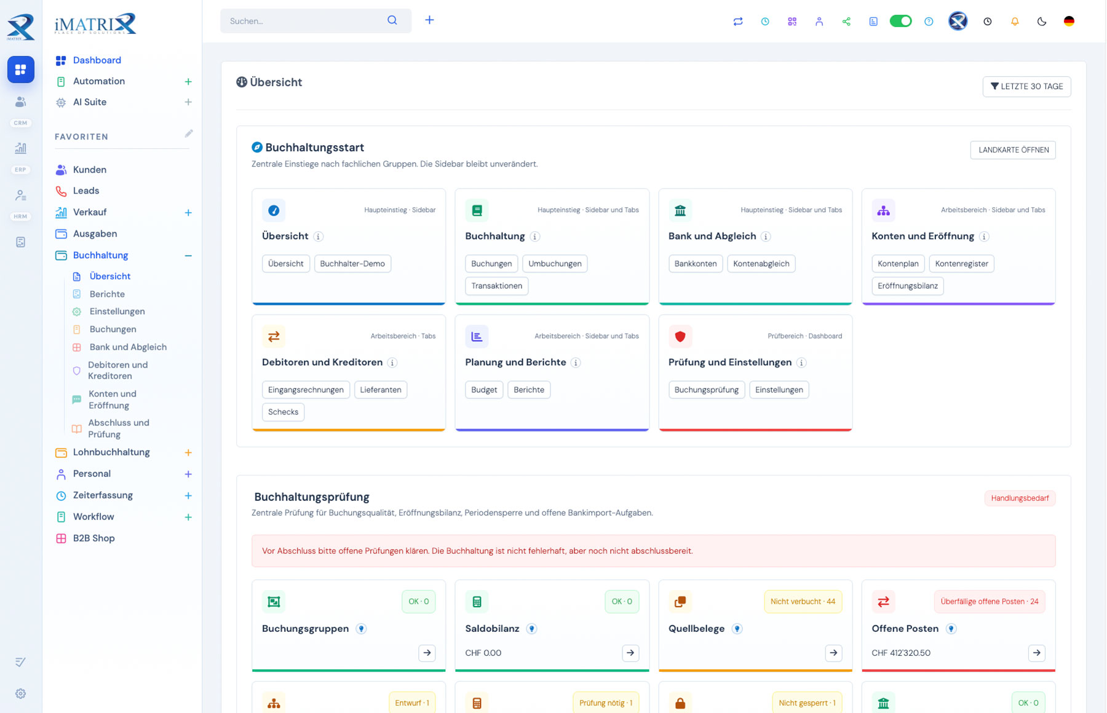Click the shield icon on Prüfung und Einstellungen card
Viewport: 1107px width, 713px height.
pos(680,336)
